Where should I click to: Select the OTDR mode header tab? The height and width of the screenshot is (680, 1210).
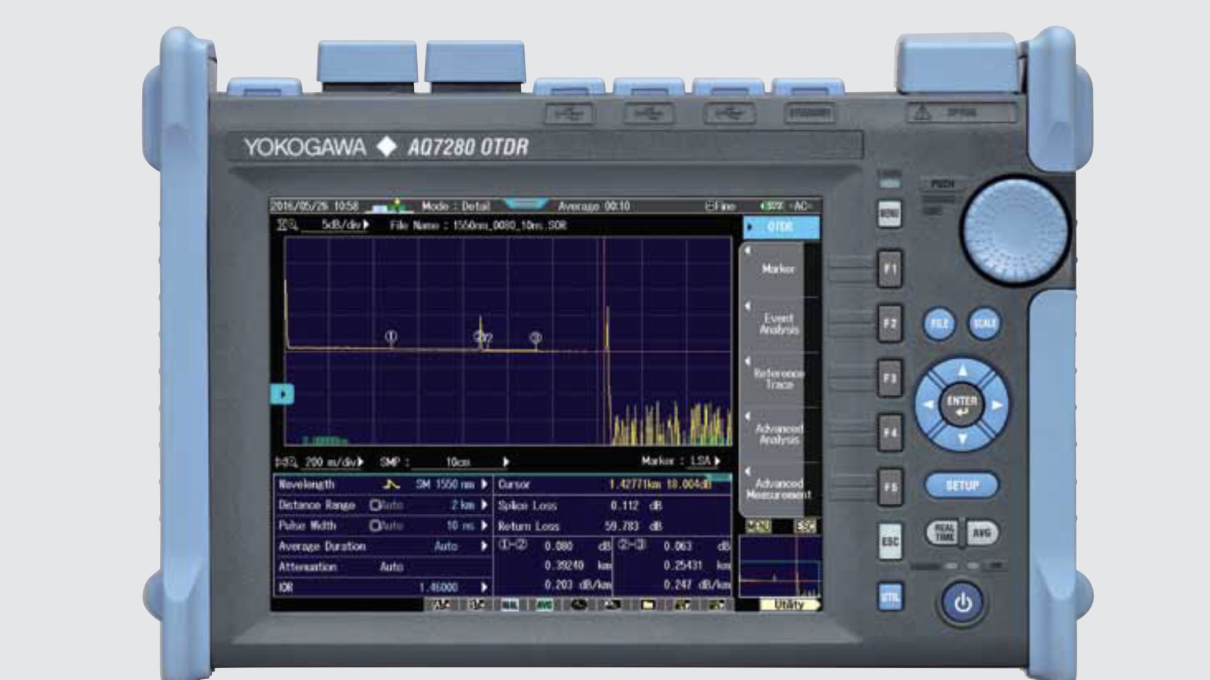click(x=781, y=227)
